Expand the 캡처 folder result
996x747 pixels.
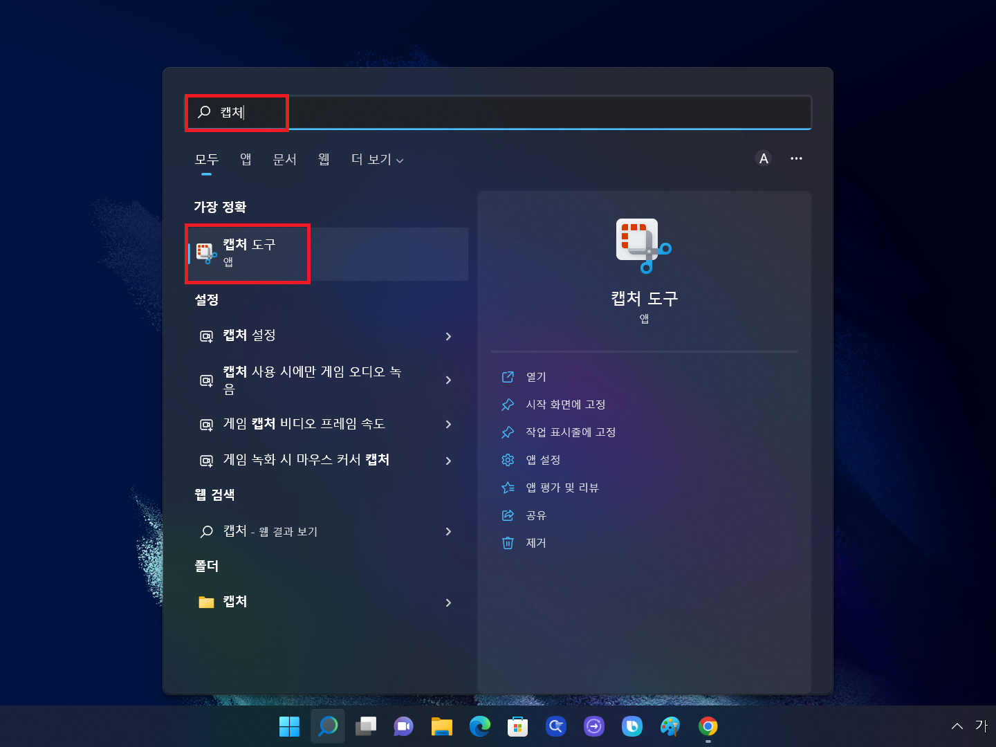(449, 602)
